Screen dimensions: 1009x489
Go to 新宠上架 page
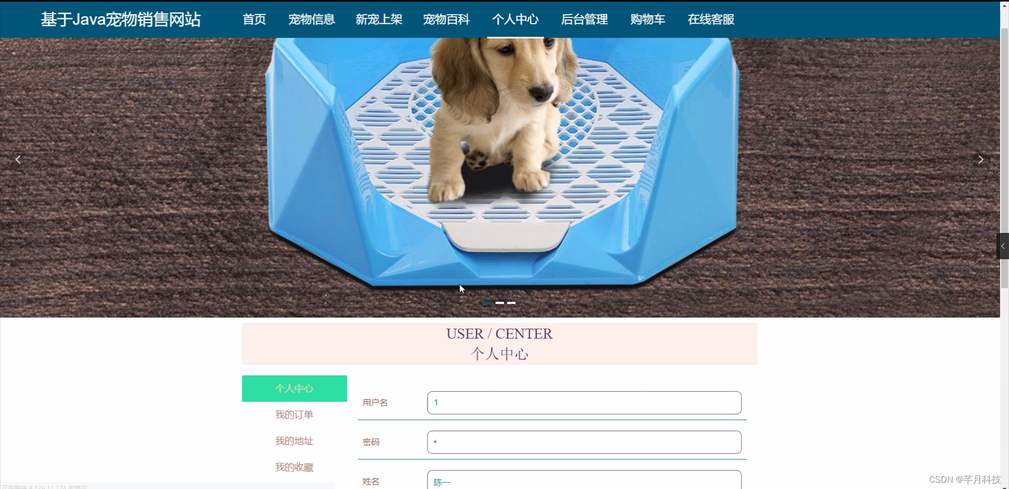(379, 19)
